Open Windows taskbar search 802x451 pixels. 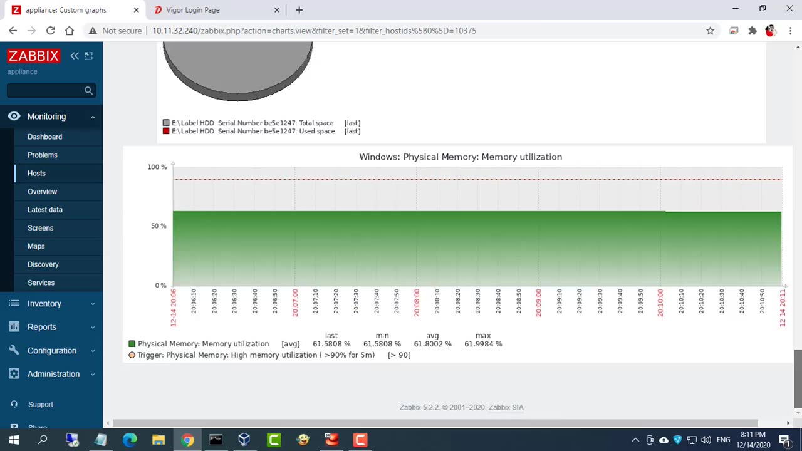[x=43, y=440]
